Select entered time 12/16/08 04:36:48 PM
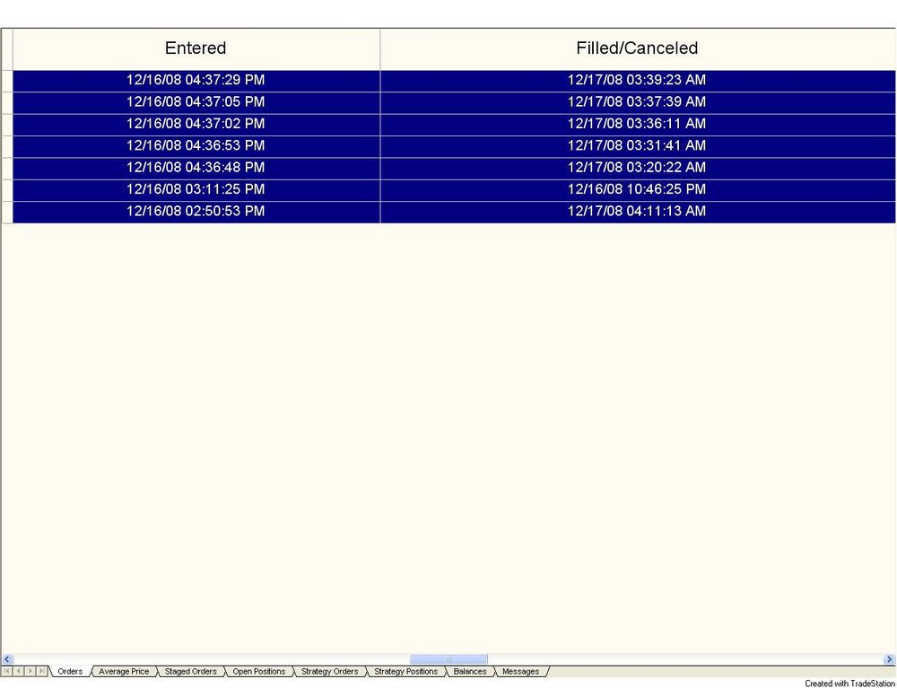This screenshot has width=897, height=688. tap(196, 168)
